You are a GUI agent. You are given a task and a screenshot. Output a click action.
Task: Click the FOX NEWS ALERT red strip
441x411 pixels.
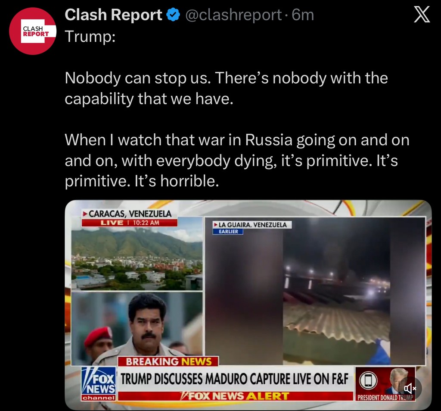click(x=235, y=396)
